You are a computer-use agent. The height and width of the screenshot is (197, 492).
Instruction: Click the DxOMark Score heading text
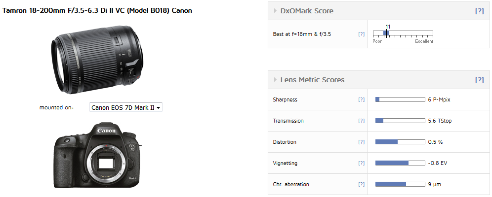(x=307, y=11)
